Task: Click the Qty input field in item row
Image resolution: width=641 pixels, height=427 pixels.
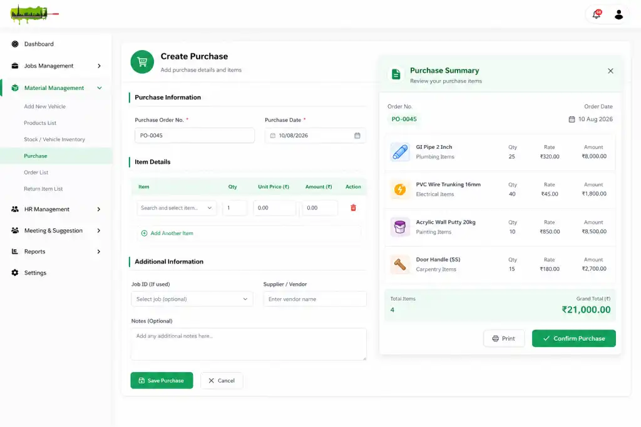Action: (235, 208)
